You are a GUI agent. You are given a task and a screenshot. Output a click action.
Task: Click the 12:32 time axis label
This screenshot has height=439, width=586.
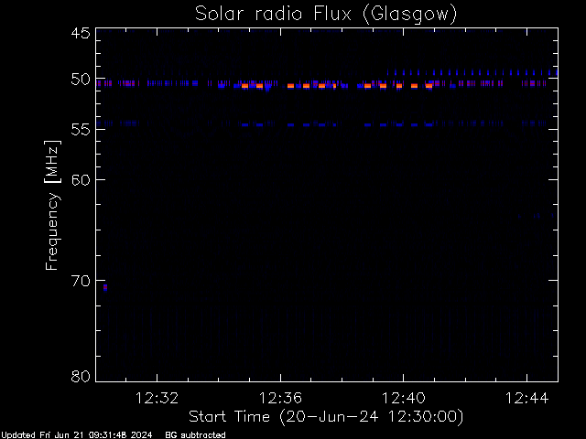[157, 399]
